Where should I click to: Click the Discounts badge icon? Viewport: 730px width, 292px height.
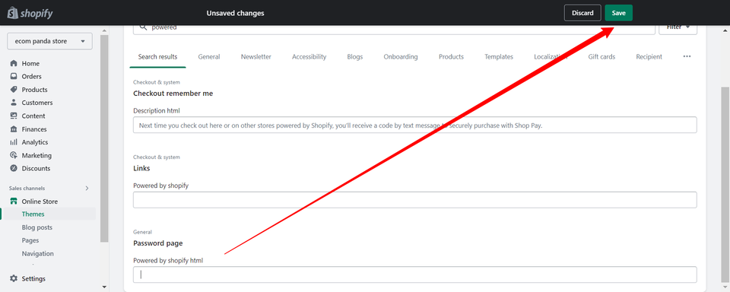14,169
